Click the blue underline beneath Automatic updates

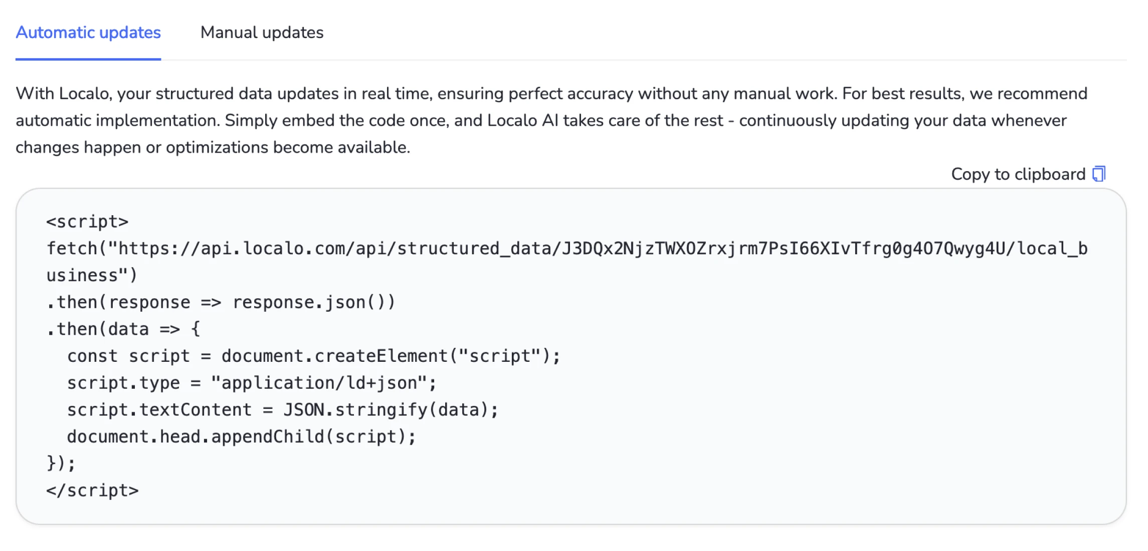point(88,60)
